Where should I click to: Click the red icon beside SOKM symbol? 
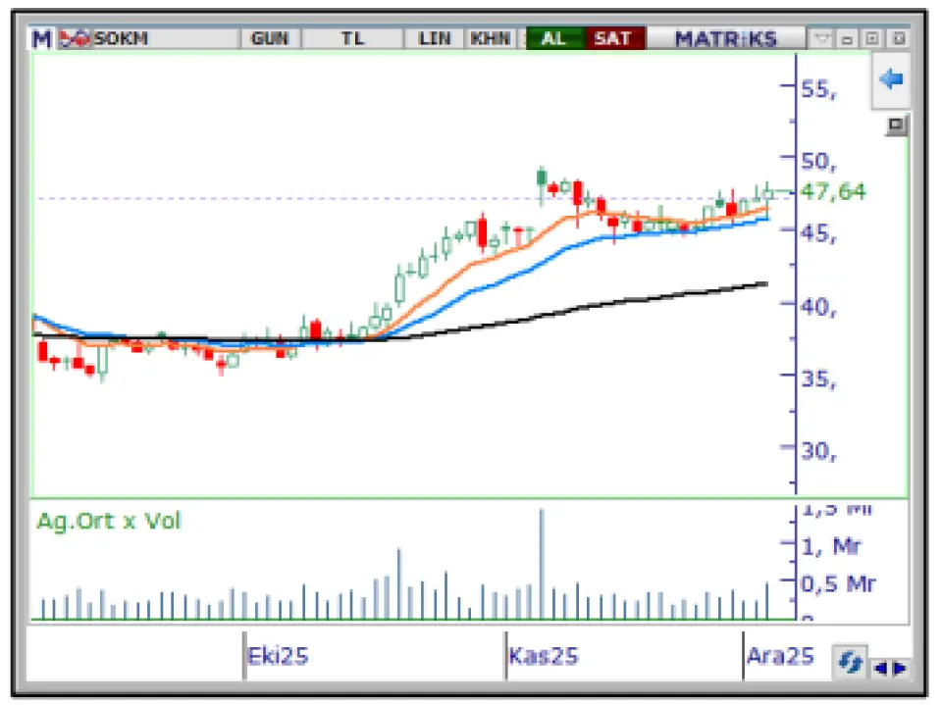coord(75,39)
